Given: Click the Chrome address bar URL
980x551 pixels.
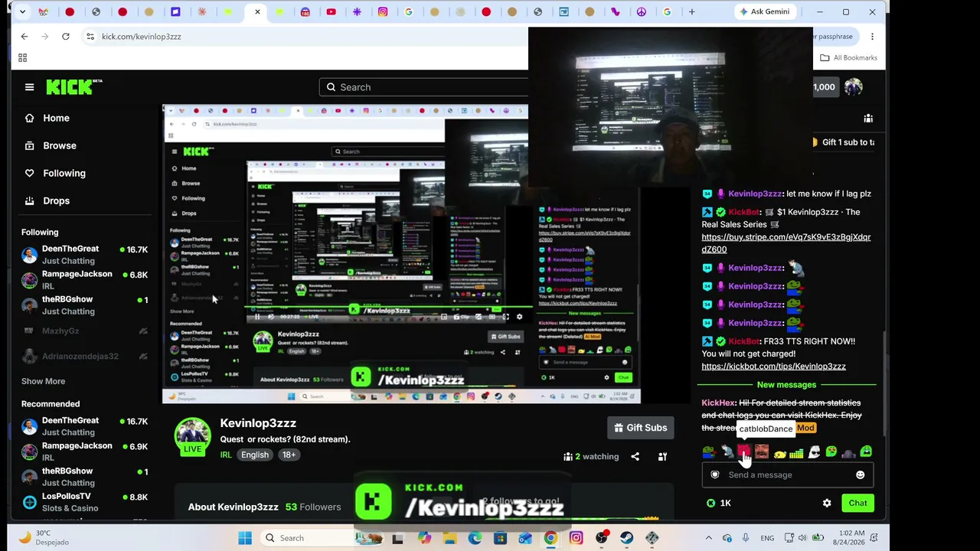Looking at the screenshot, I should click(142, 37).
